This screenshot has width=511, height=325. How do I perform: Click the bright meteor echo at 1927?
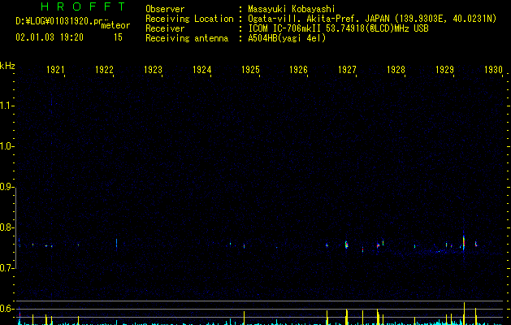pyautogui.click(x=346, y=245)
